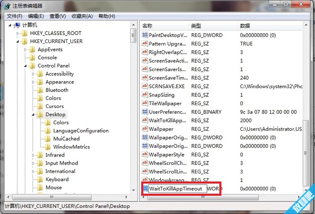315x214 pixels.
Task: Click the Bluetooth folder icon
Action: [x=40, y=90]
